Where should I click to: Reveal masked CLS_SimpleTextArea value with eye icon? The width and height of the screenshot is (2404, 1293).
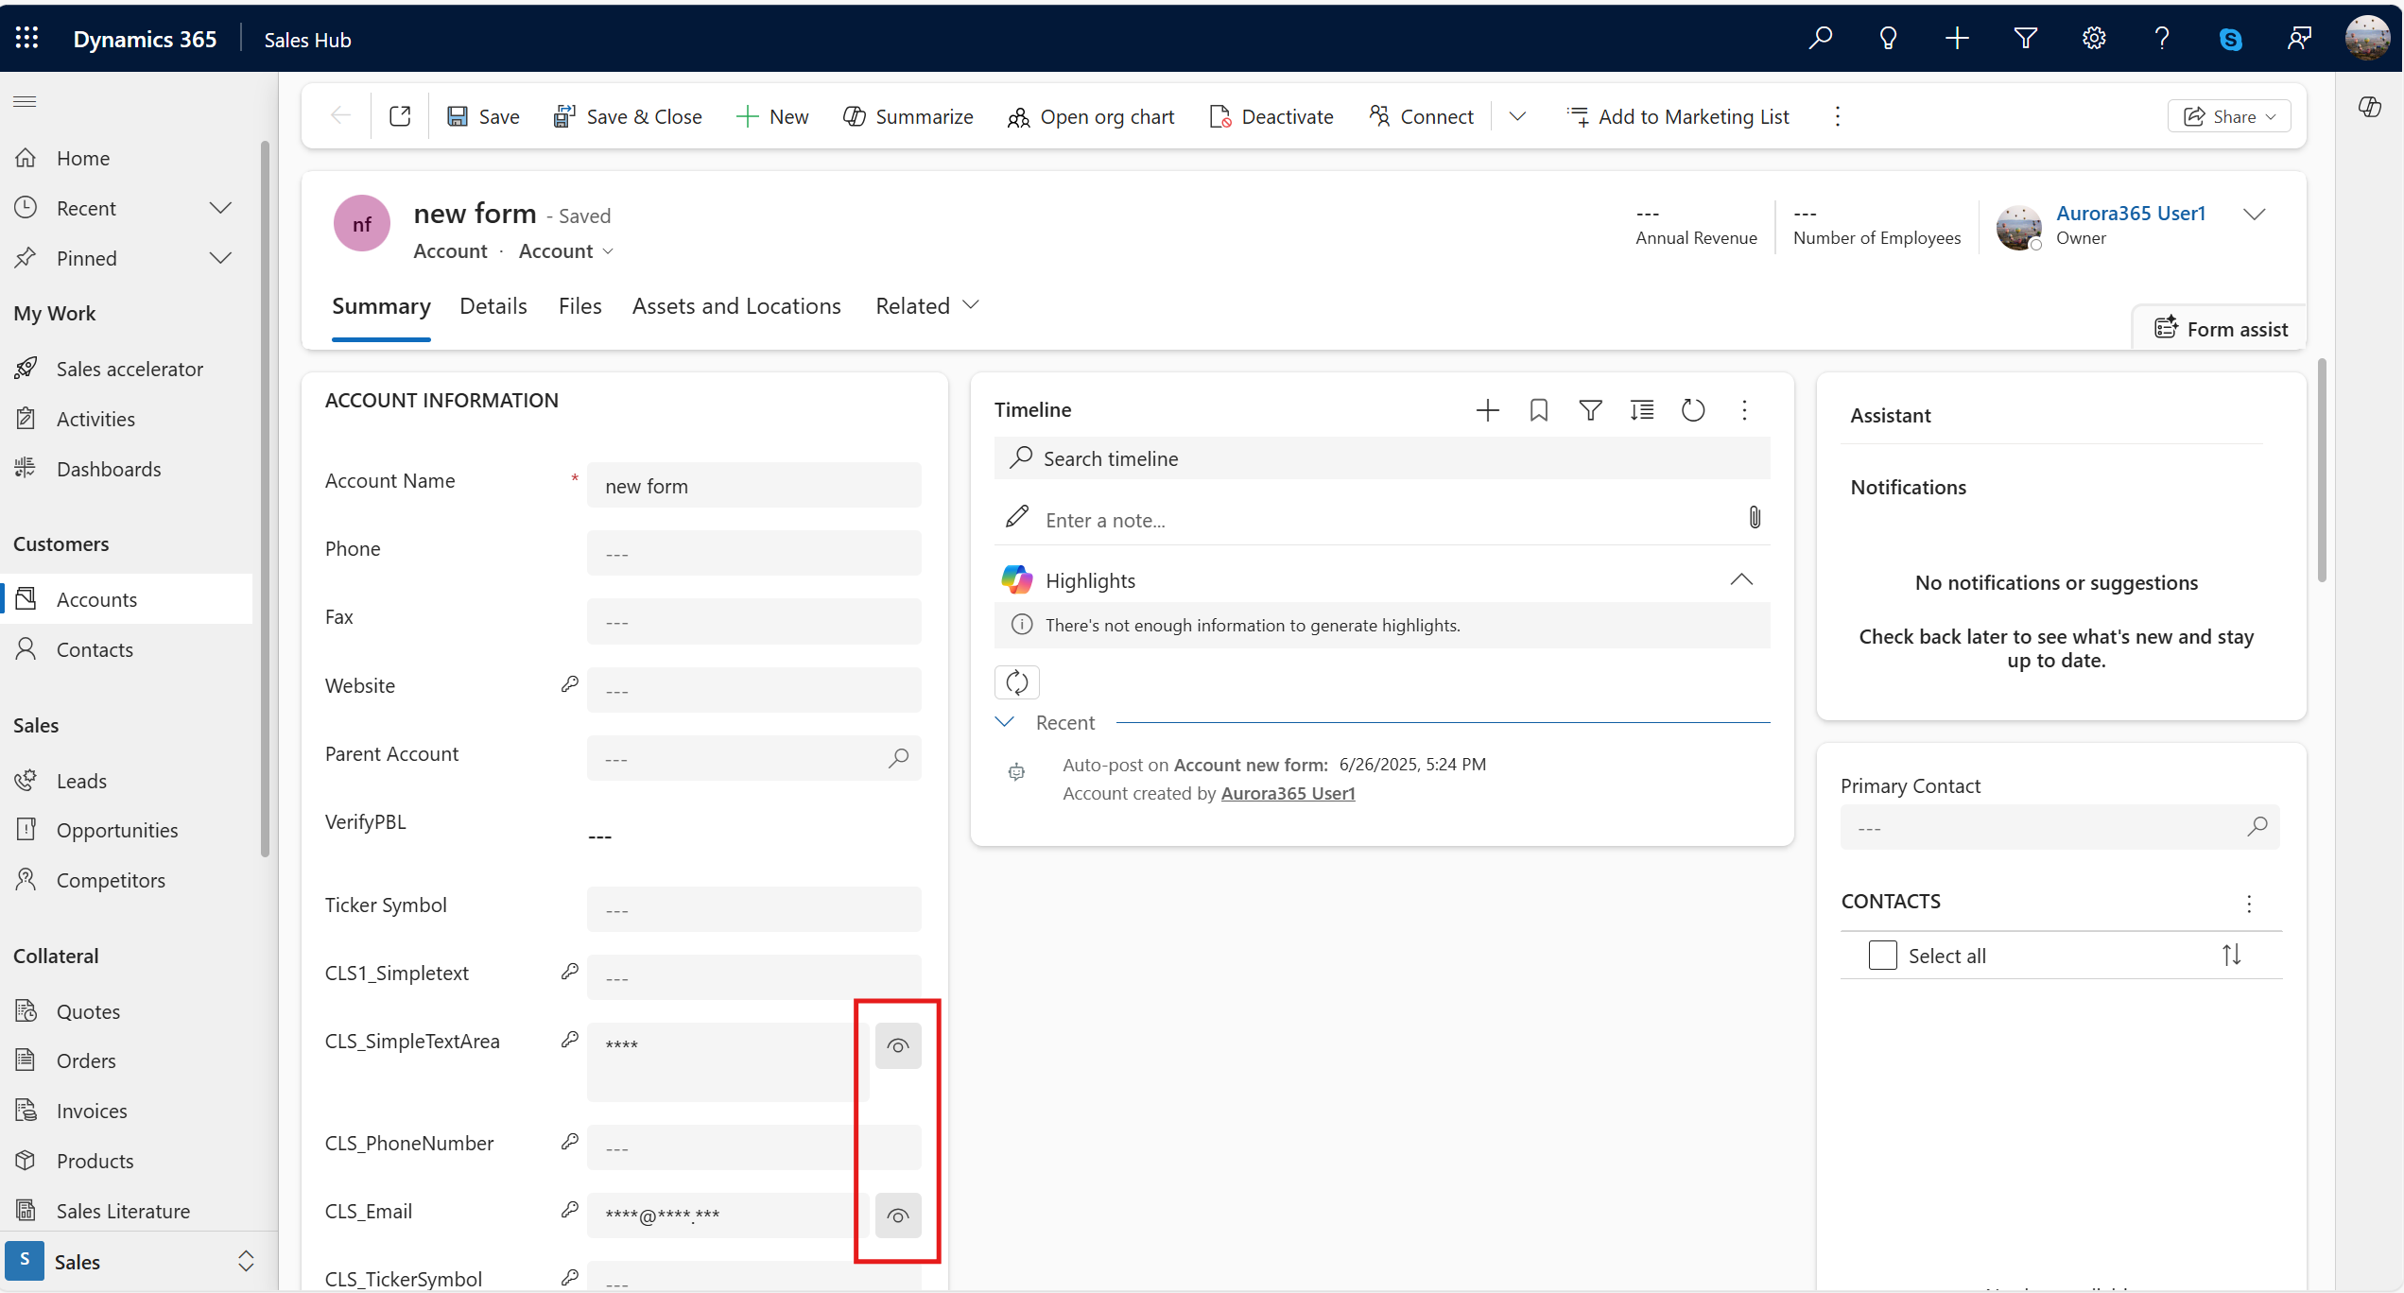point(897,1046)
